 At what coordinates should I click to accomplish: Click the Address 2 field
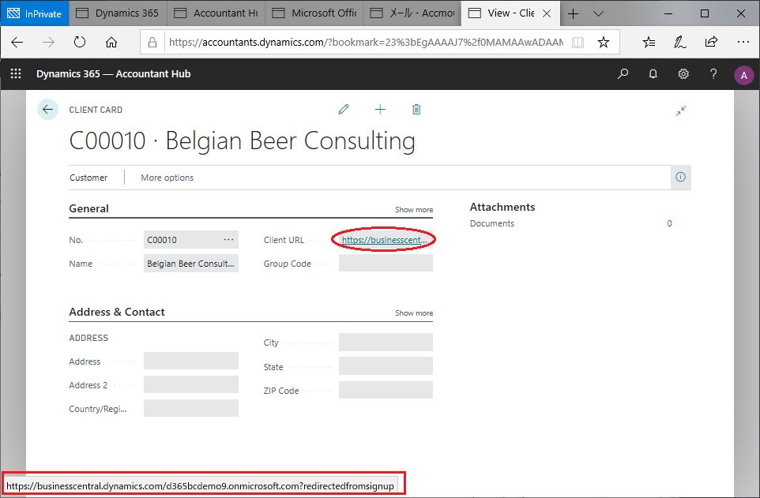[x=191, y=384]
